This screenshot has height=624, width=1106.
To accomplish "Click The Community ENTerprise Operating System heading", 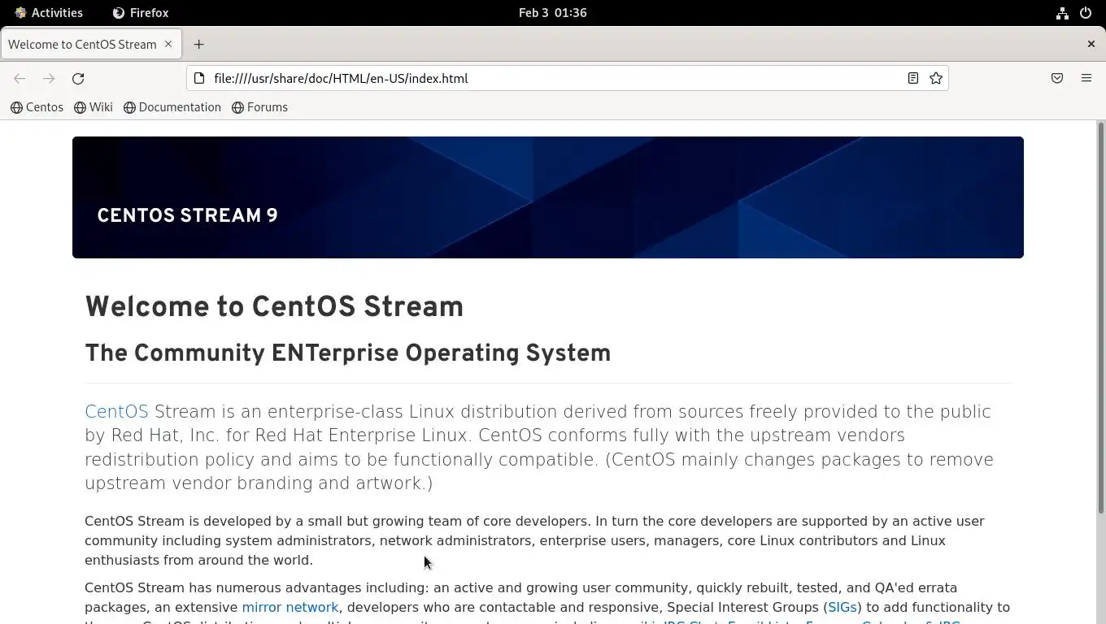I will pyautogui.click(x=347, y=353).
